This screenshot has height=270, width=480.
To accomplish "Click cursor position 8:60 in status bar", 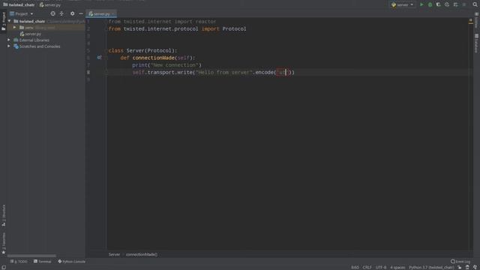I will pos(355,267).
